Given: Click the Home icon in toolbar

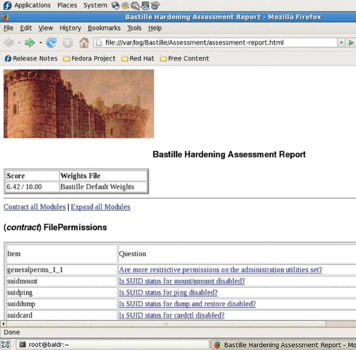Looking at the screenshot, I should tap(84, 43).
